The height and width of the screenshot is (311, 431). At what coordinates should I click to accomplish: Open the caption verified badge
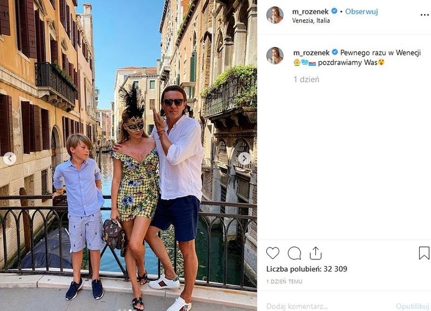coord(335,52)
